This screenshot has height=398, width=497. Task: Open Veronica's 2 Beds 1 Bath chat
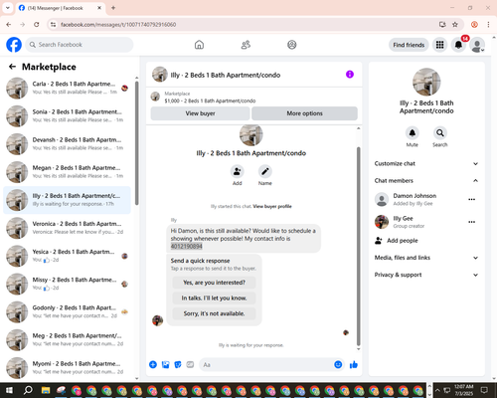pyautogui.click(x=67, y=228)
